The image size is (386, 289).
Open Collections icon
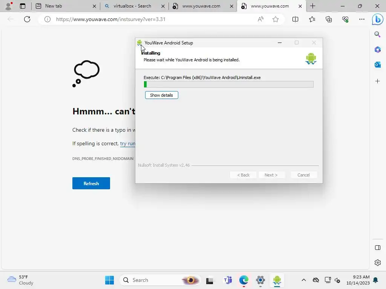[329, 19]
